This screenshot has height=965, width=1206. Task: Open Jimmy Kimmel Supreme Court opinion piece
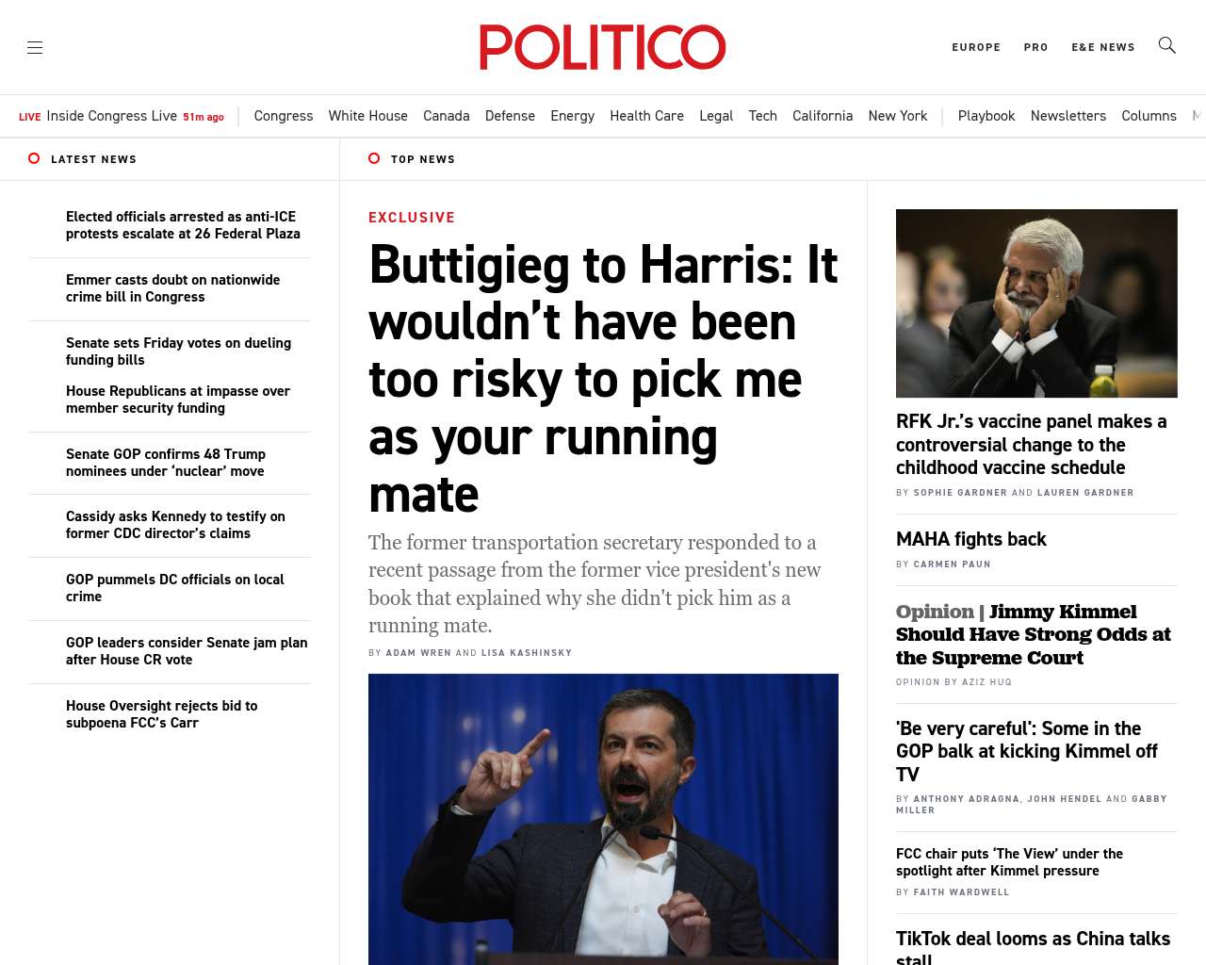1034,635
